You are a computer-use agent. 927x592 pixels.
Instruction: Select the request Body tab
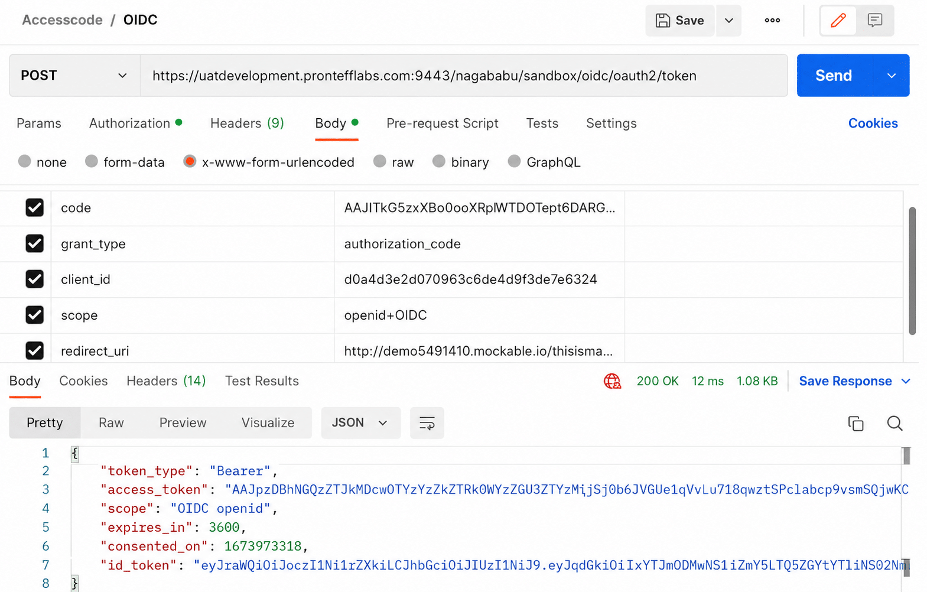pos(336,123)
